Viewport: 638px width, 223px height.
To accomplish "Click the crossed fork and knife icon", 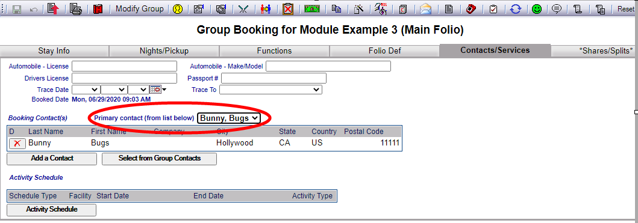I will 243,9.
